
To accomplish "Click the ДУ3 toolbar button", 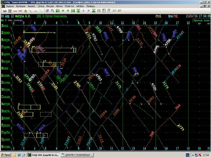I will (x=119, y=11).
